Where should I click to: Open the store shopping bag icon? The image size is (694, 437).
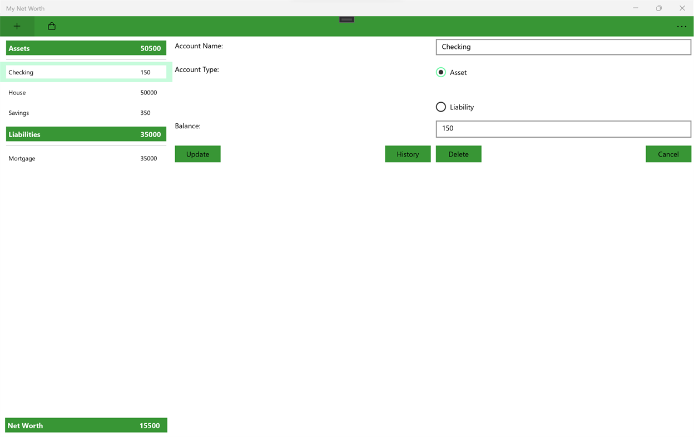coord(52,26)
